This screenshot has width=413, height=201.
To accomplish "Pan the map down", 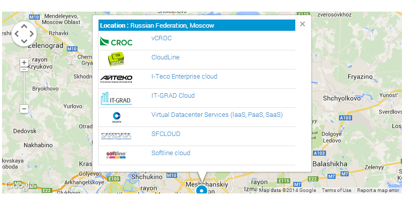I will pyautogui.click(x=24, y=41).
